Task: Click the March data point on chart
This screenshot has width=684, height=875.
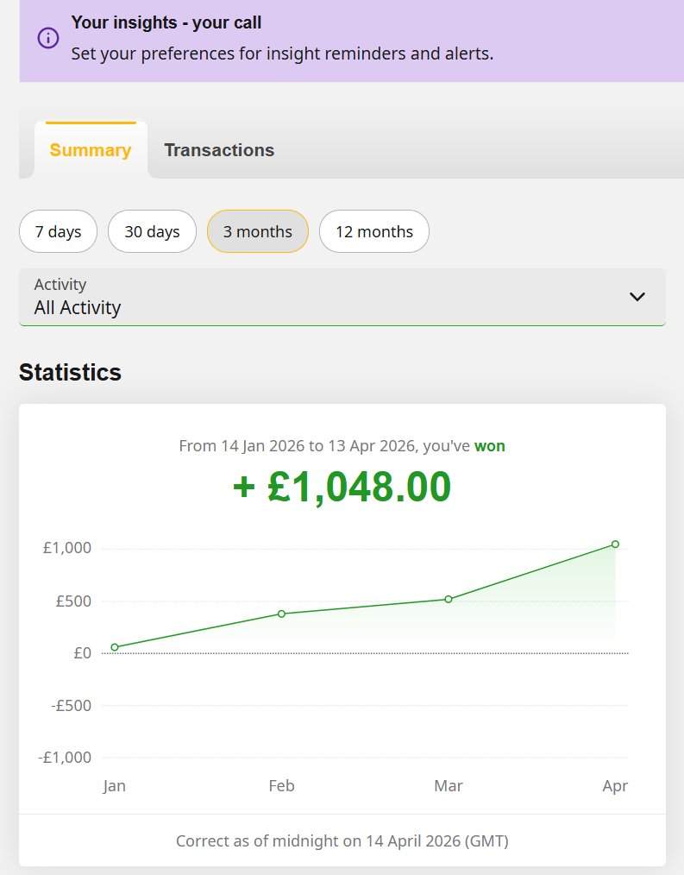Action: (x=449, y=599)
